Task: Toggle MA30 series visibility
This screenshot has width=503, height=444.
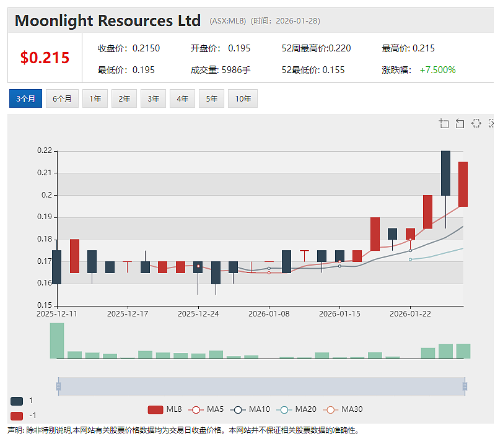Action: click(x=343, y=409)
